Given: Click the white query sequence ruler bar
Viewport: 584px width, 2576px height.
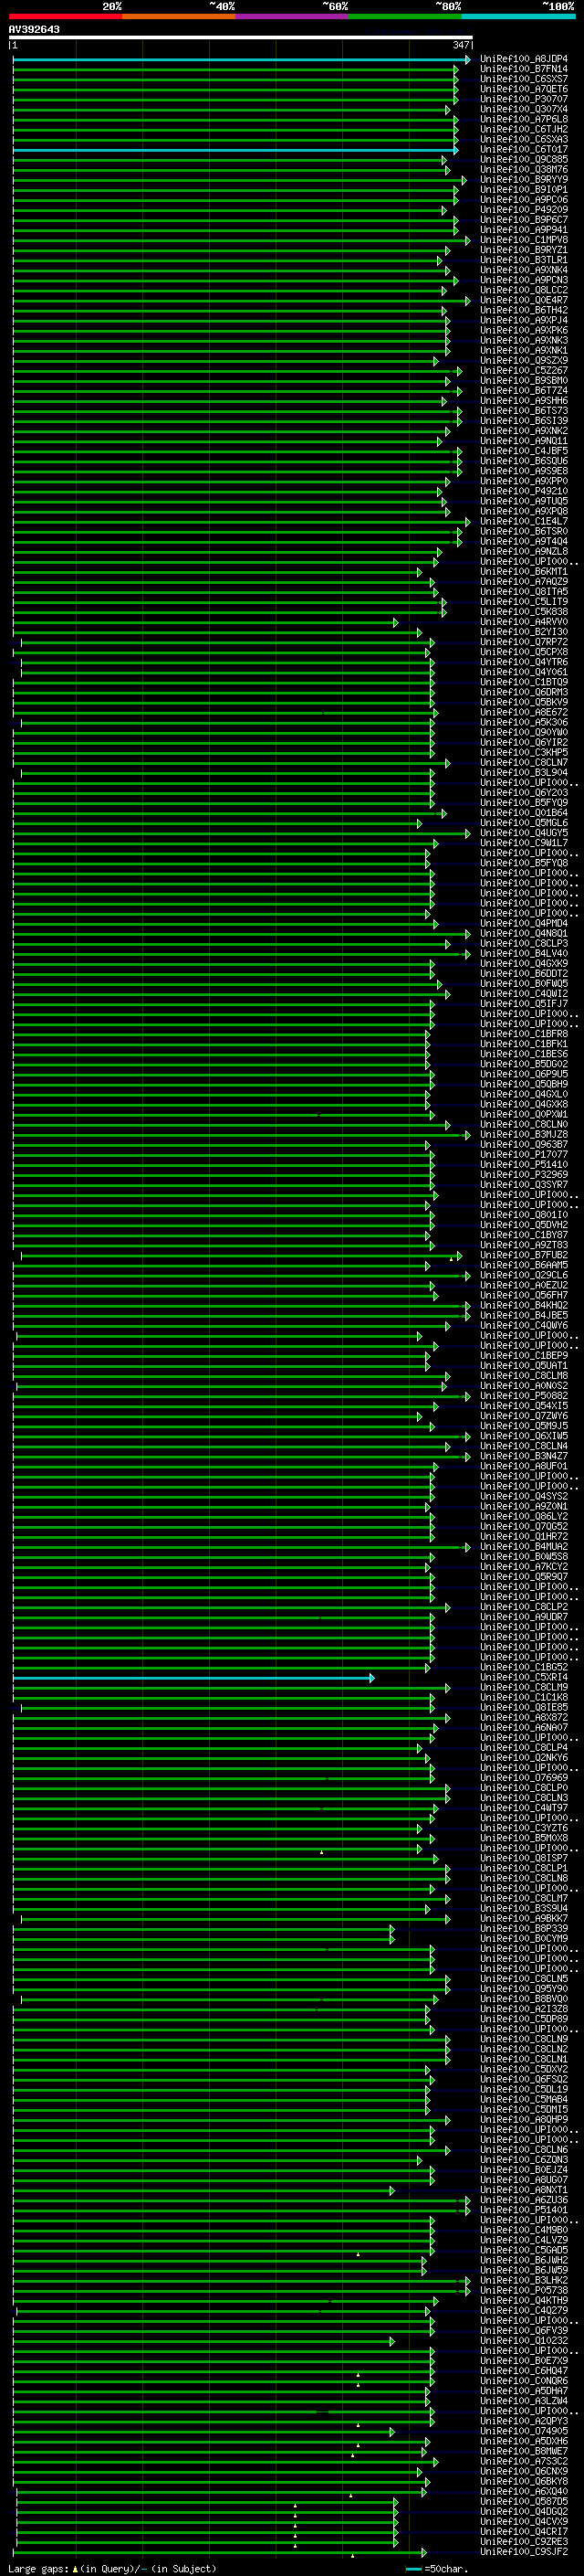Looking at the screenshot, I should click(241, 37).
